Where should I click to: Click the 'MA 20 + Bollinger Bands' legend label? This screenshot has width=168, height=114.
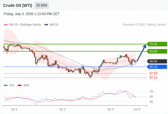click(x=25, y=25)
